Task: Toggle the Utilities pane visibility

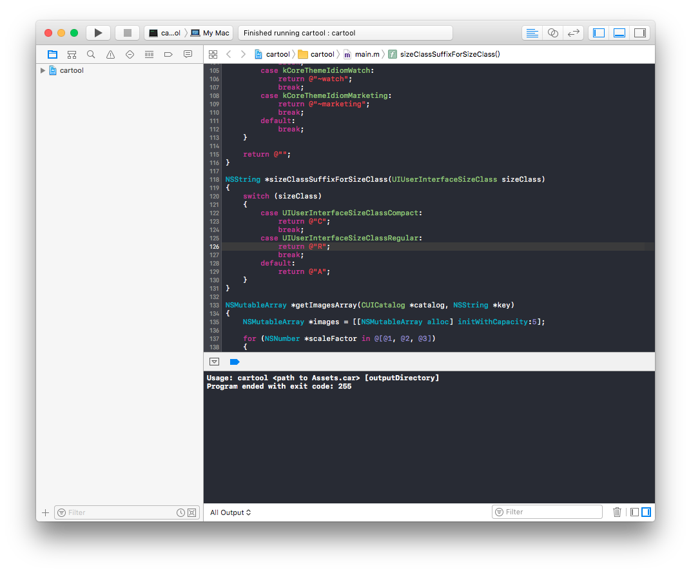Action: (x=640, y=33)
